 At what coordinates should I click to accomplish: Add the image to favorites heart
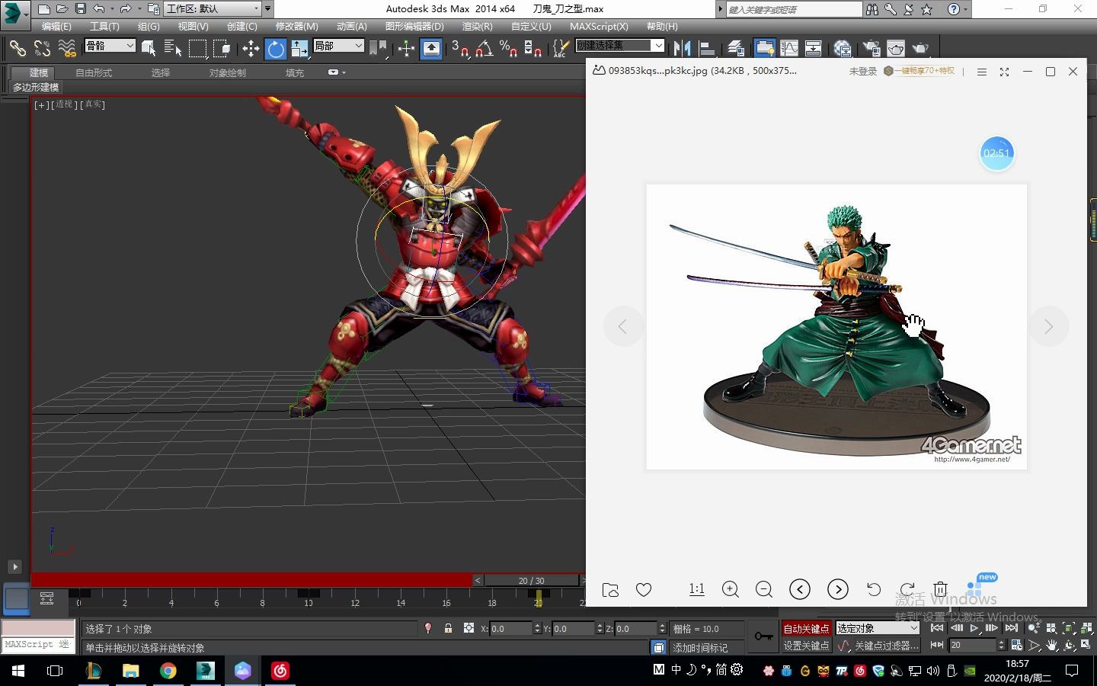pos(644,589)
